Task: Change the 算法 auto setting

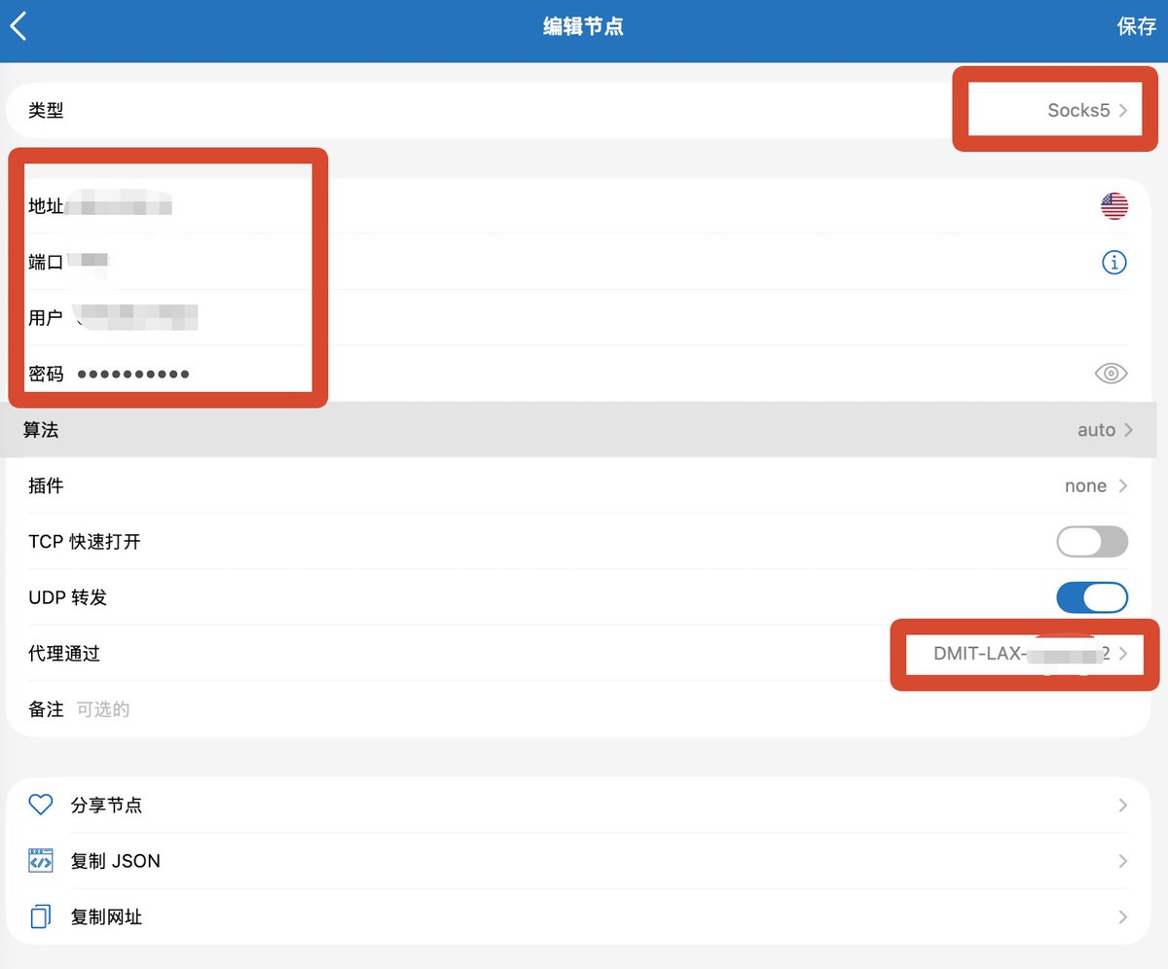Action: [x=1105, y=430]
